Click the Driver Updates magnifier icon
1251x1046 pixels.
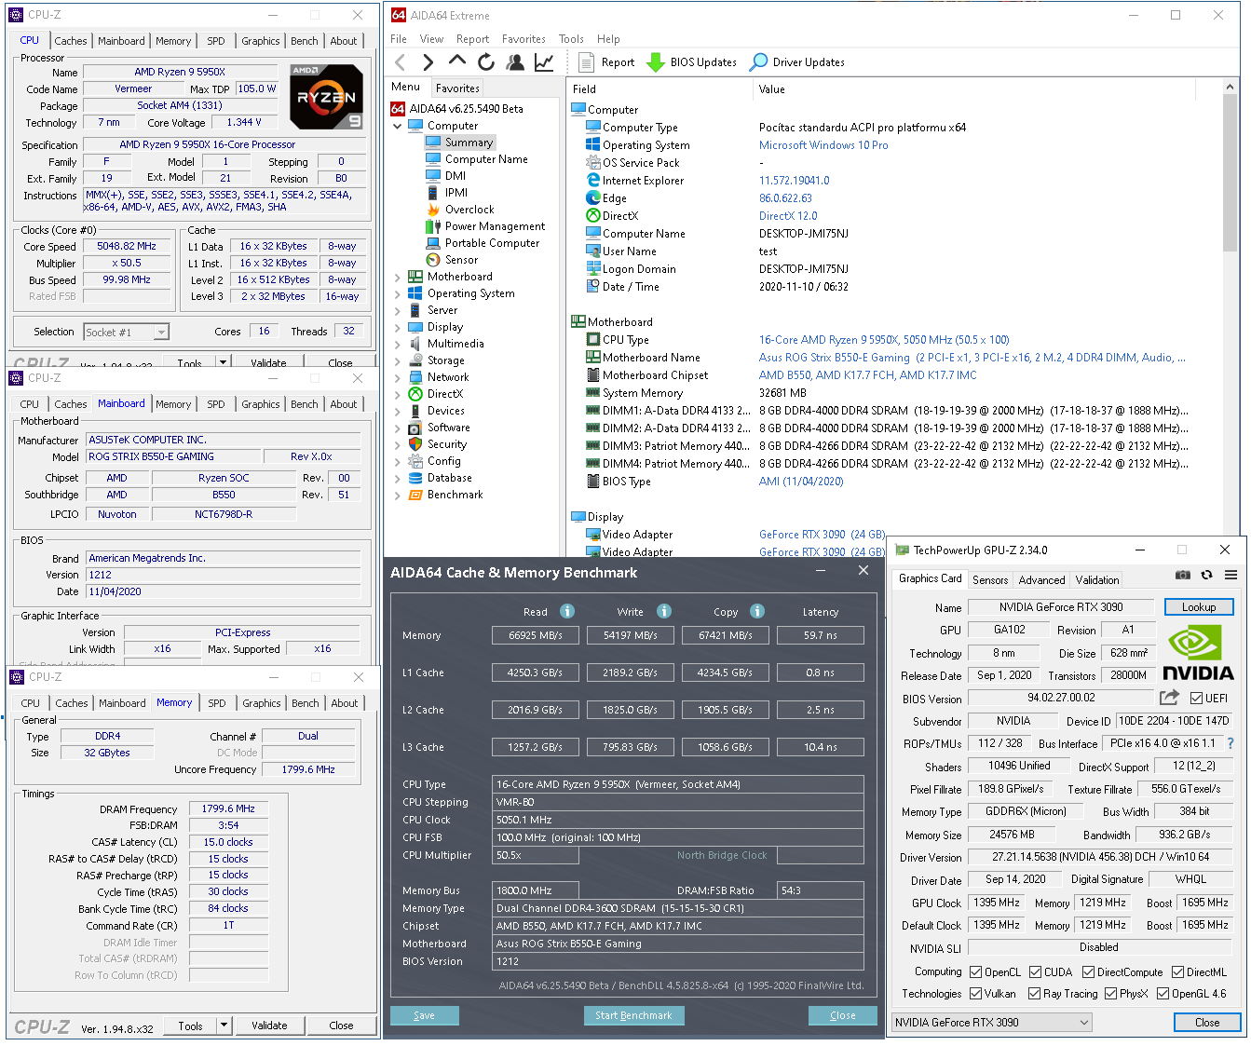[x=759, y=62]
